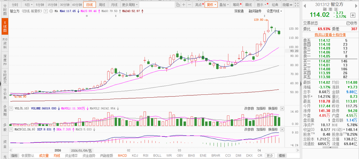Expand the 更多周期 dropdown
Screen dimensions: 359x159
[x=130, y=4]
